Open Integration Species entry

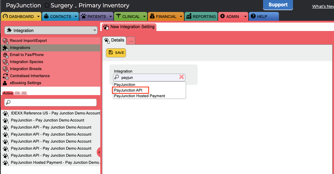tap(51, 62)
